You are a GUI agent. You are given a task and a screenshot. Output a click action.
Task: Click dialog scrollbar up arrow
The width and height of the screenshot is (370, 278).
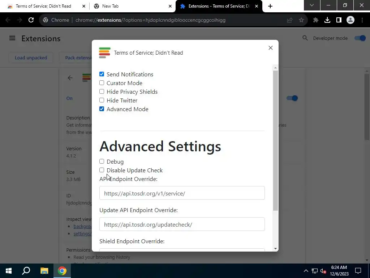coord(275,68)
